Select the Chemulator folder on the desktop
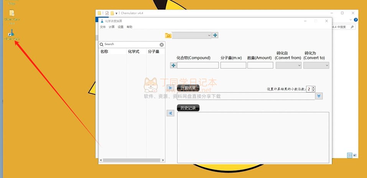This screenshot has height=178, width=367. point(12,13)
